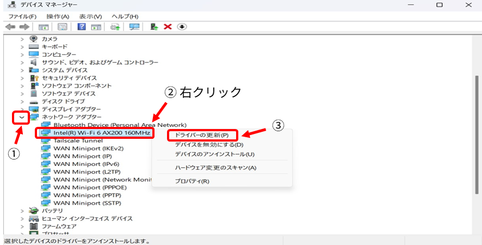Image resolution: width=482 pixels, height=245 pixels.
Task: Click プロパティ(R) in the context menu
Action: coord(191,181)
